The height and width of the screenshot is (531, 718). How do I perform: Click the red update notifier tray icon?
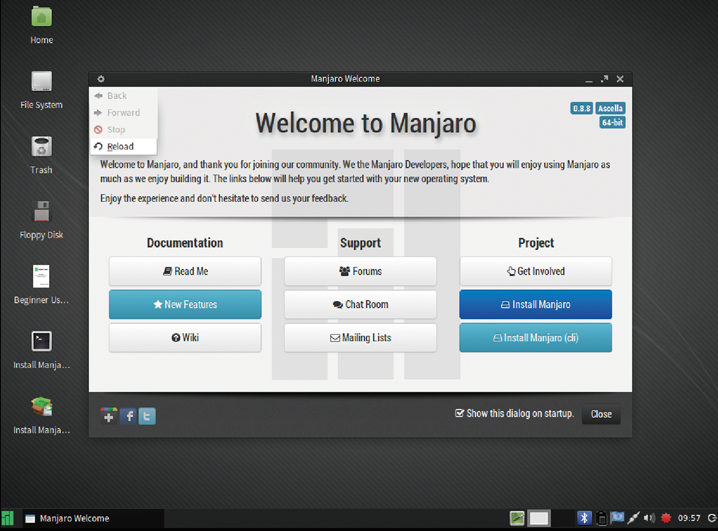click(x=665, y=518)
